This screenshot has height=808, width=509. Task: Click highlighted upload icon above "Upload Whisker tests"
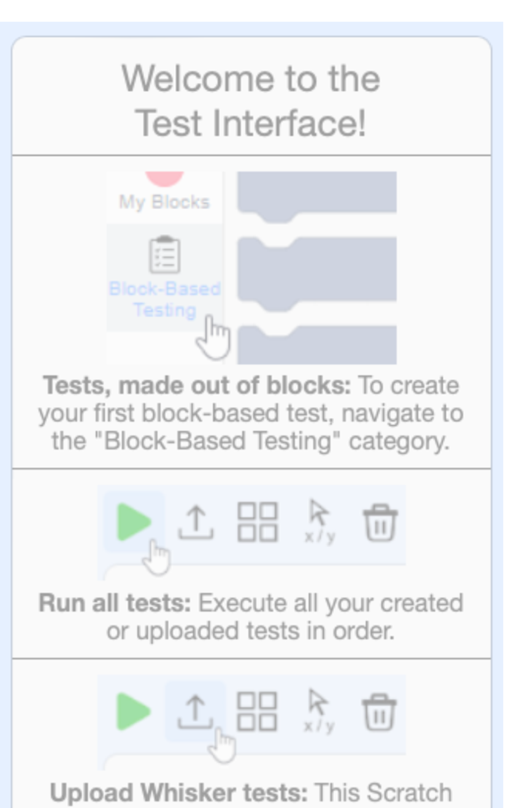click(196, 712)
